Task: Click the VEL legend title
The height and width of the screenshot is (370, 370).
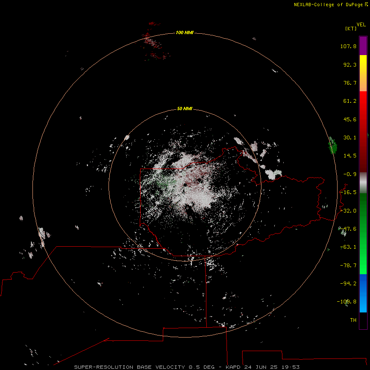Action: point(361,25)
